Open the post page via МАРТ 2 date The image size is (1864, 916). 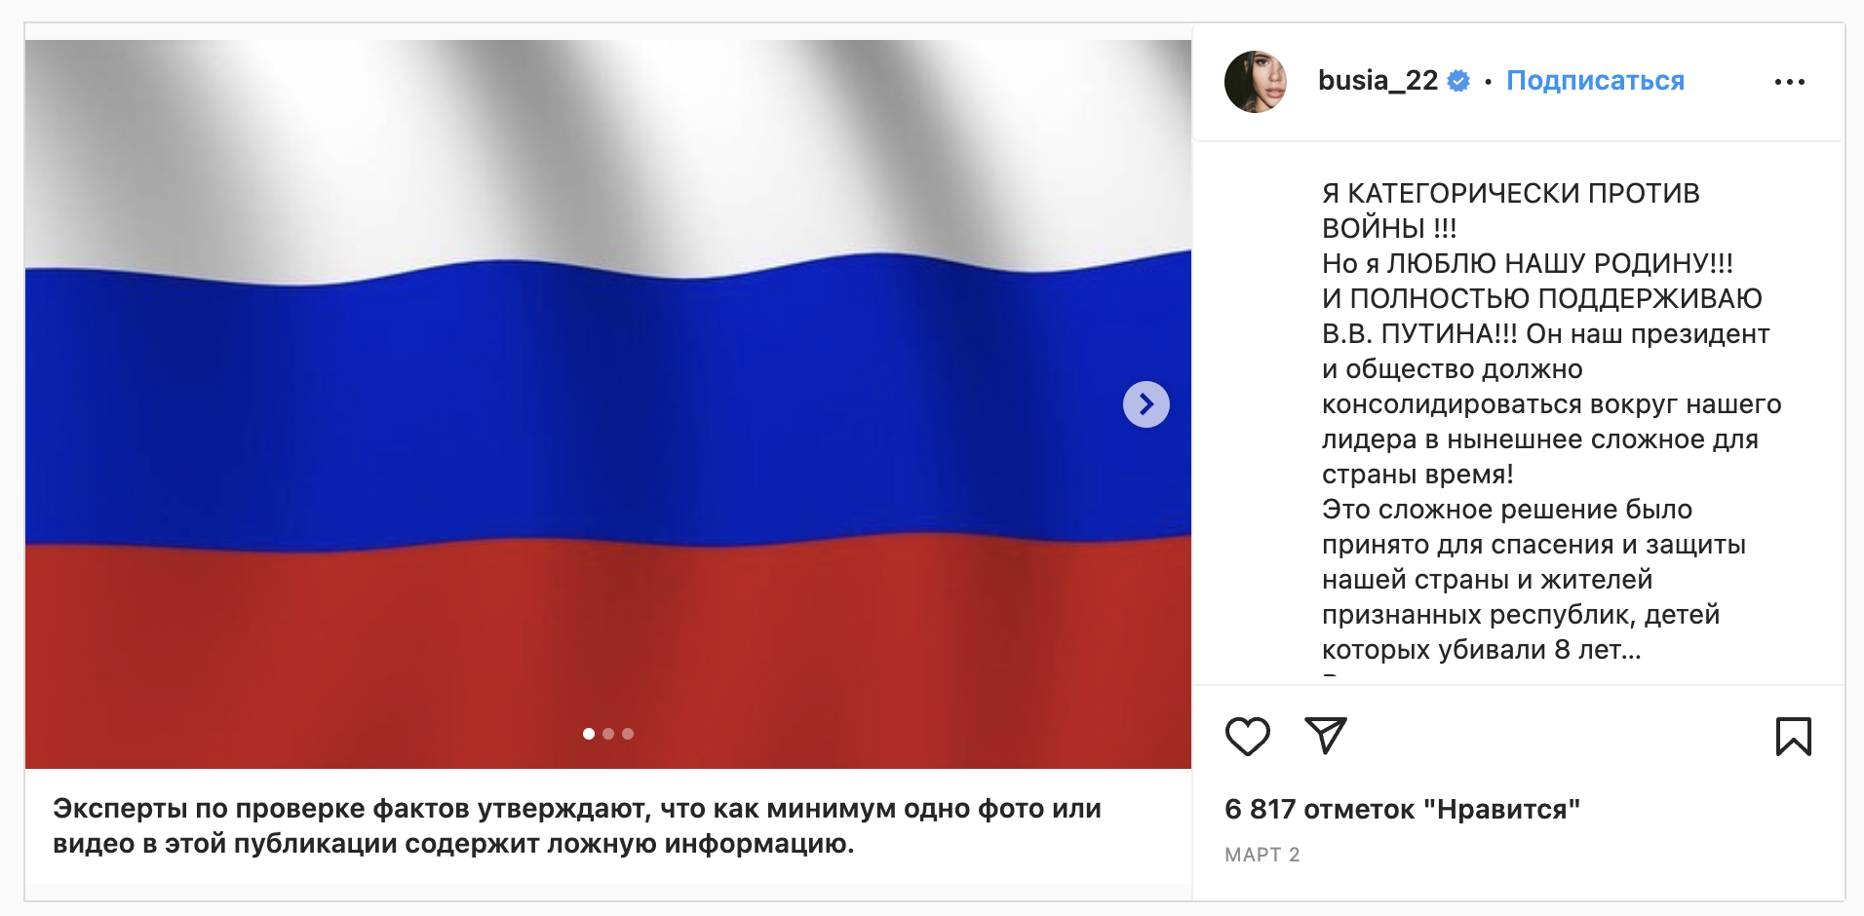(x=1262, y=856)
